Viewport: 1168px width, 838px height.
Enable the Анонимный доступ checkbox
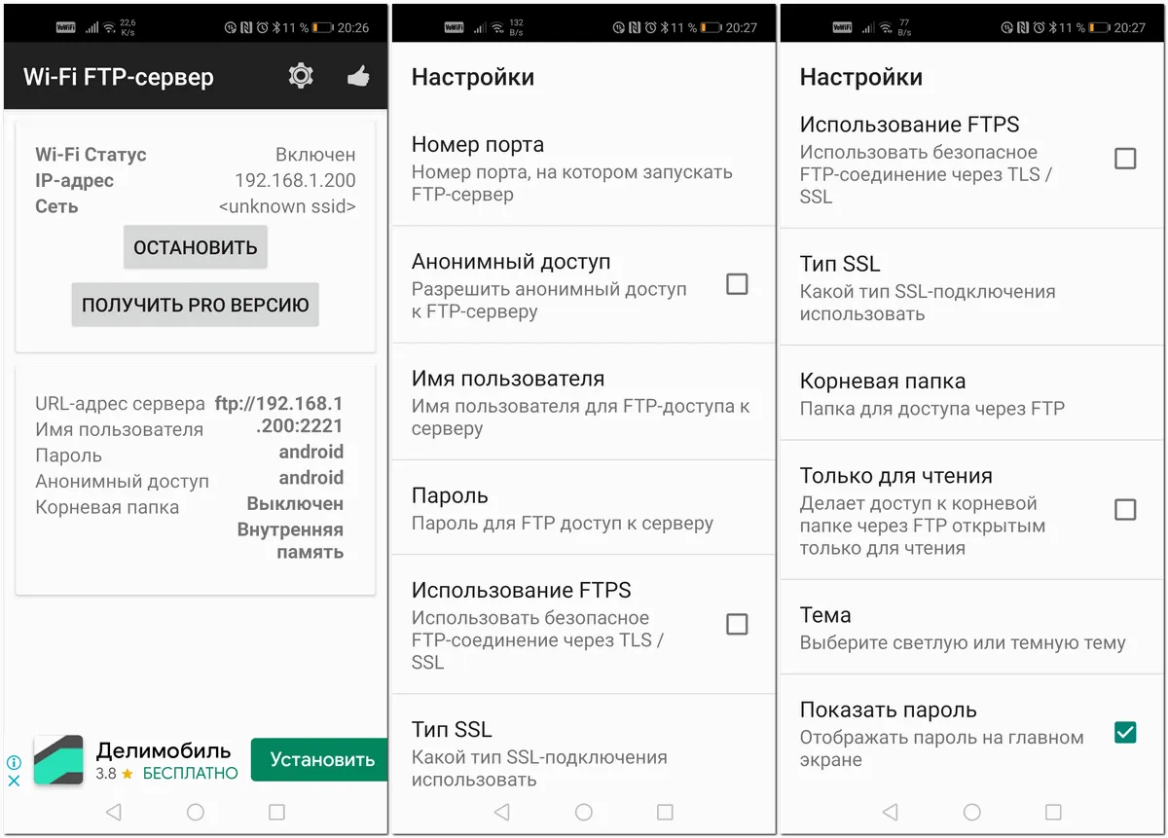click(737, 284)
